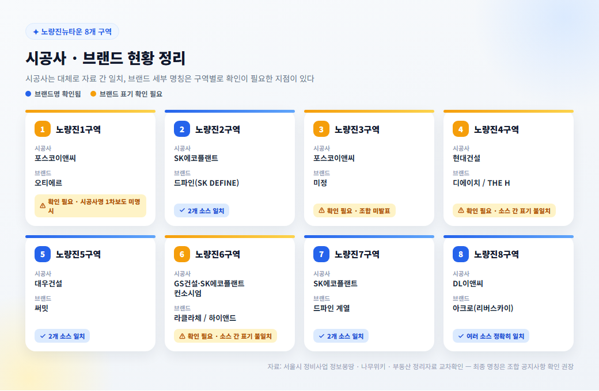Viewport: 599px width, 391px height.
Task: Click the checkmark icon in the 노량진2구역 status chip
Action: 182,210
